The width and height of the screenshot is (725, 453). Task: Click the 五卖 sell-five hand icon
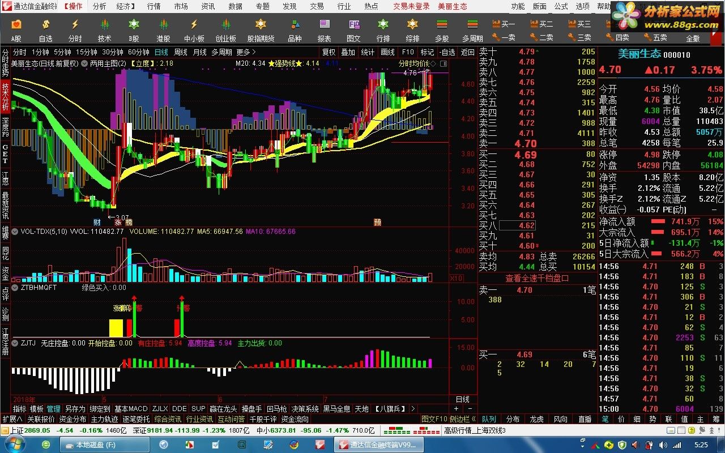[x=656, y=37]
